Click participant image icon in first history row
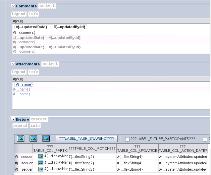This screenshot has width=211, height=175. point(41,157)
